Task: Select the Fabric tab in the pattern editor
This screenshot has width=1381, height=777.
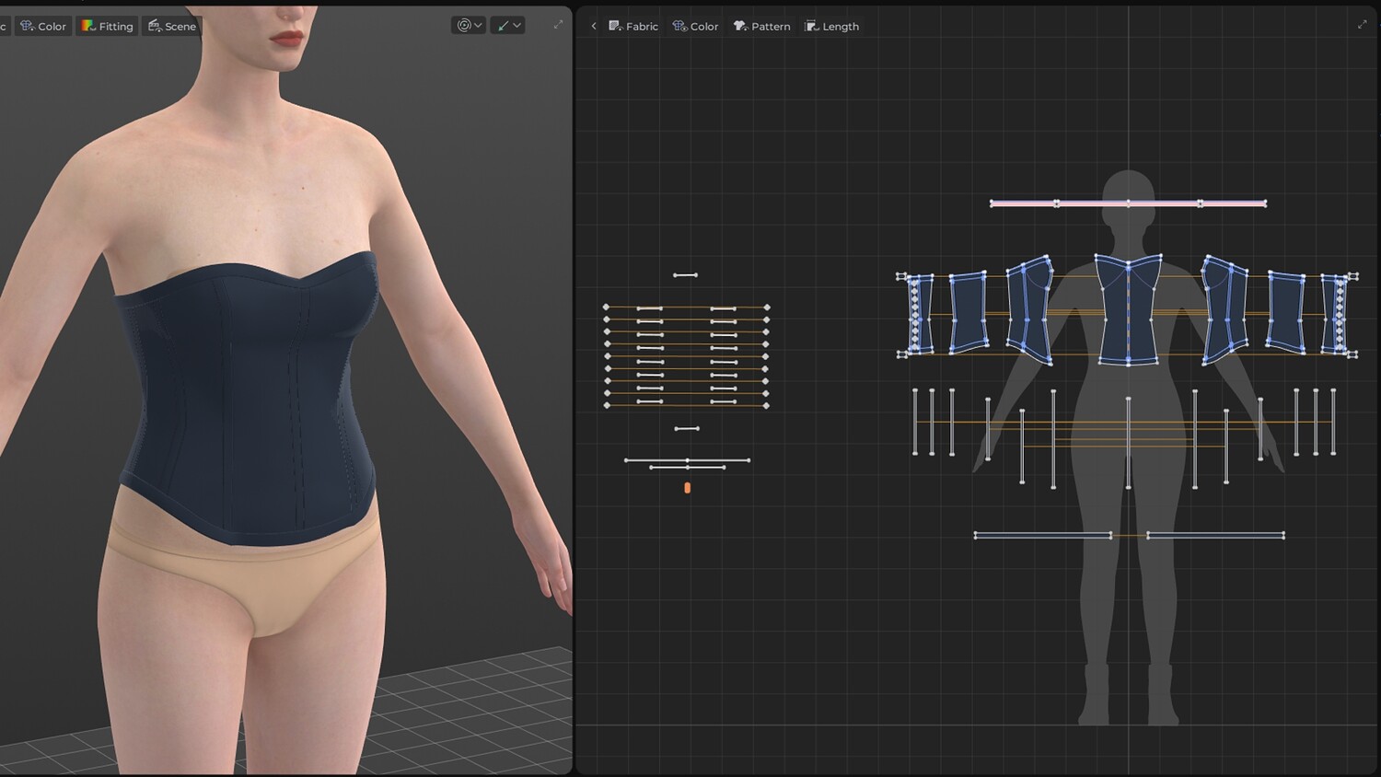Action: (633, 26)
